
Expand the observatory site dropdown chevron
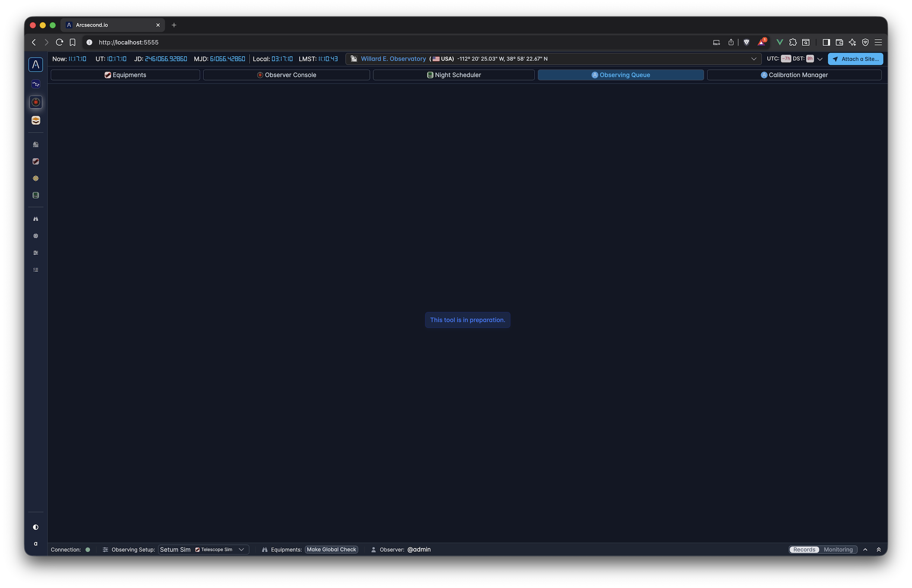click(754, 59)
